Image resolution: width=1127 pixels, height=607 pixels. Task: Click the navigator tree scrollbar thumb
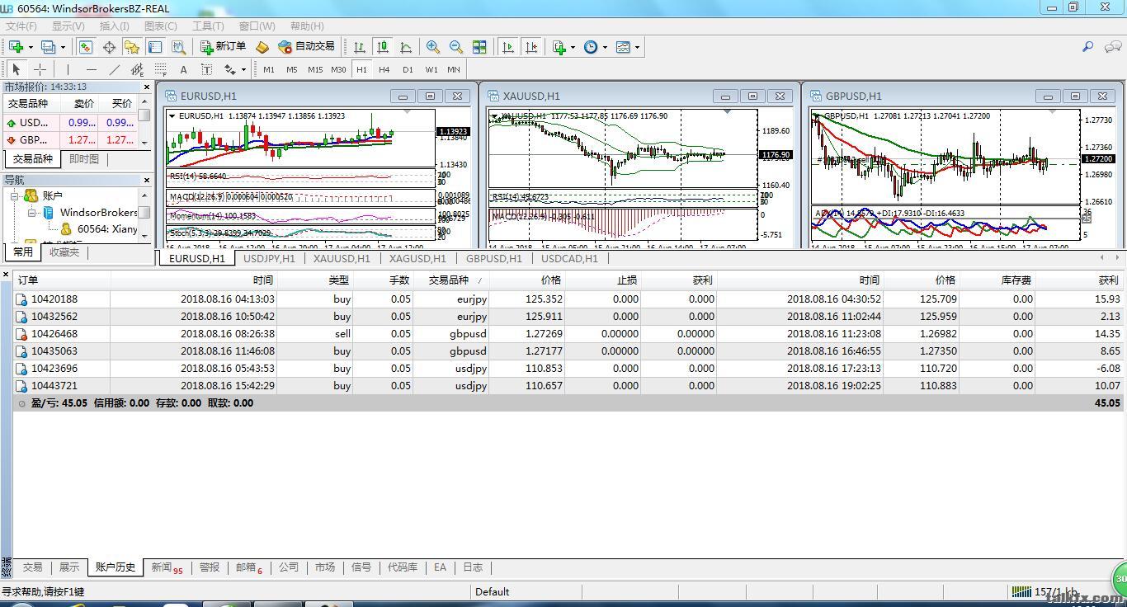[145, 213]
